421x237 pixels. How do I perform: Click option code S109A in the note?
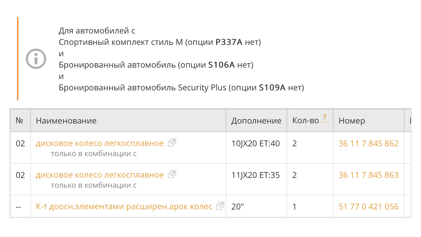tap(272, 88)
